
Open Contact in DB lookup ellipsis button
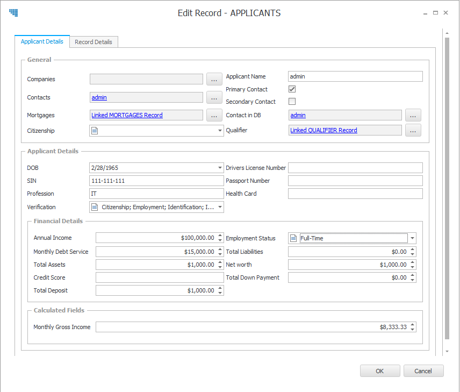coord(413,115)
